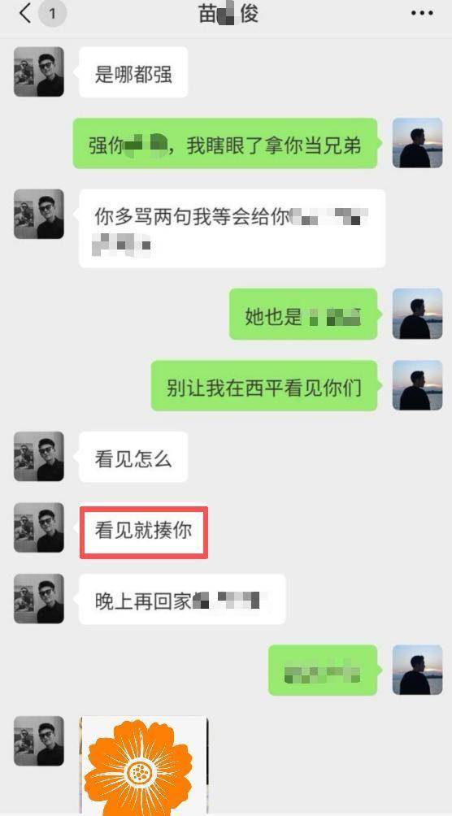Tap the 是哪都强 message bubble
The width and height of the screenshot is (452, 816).
point(133,72)
